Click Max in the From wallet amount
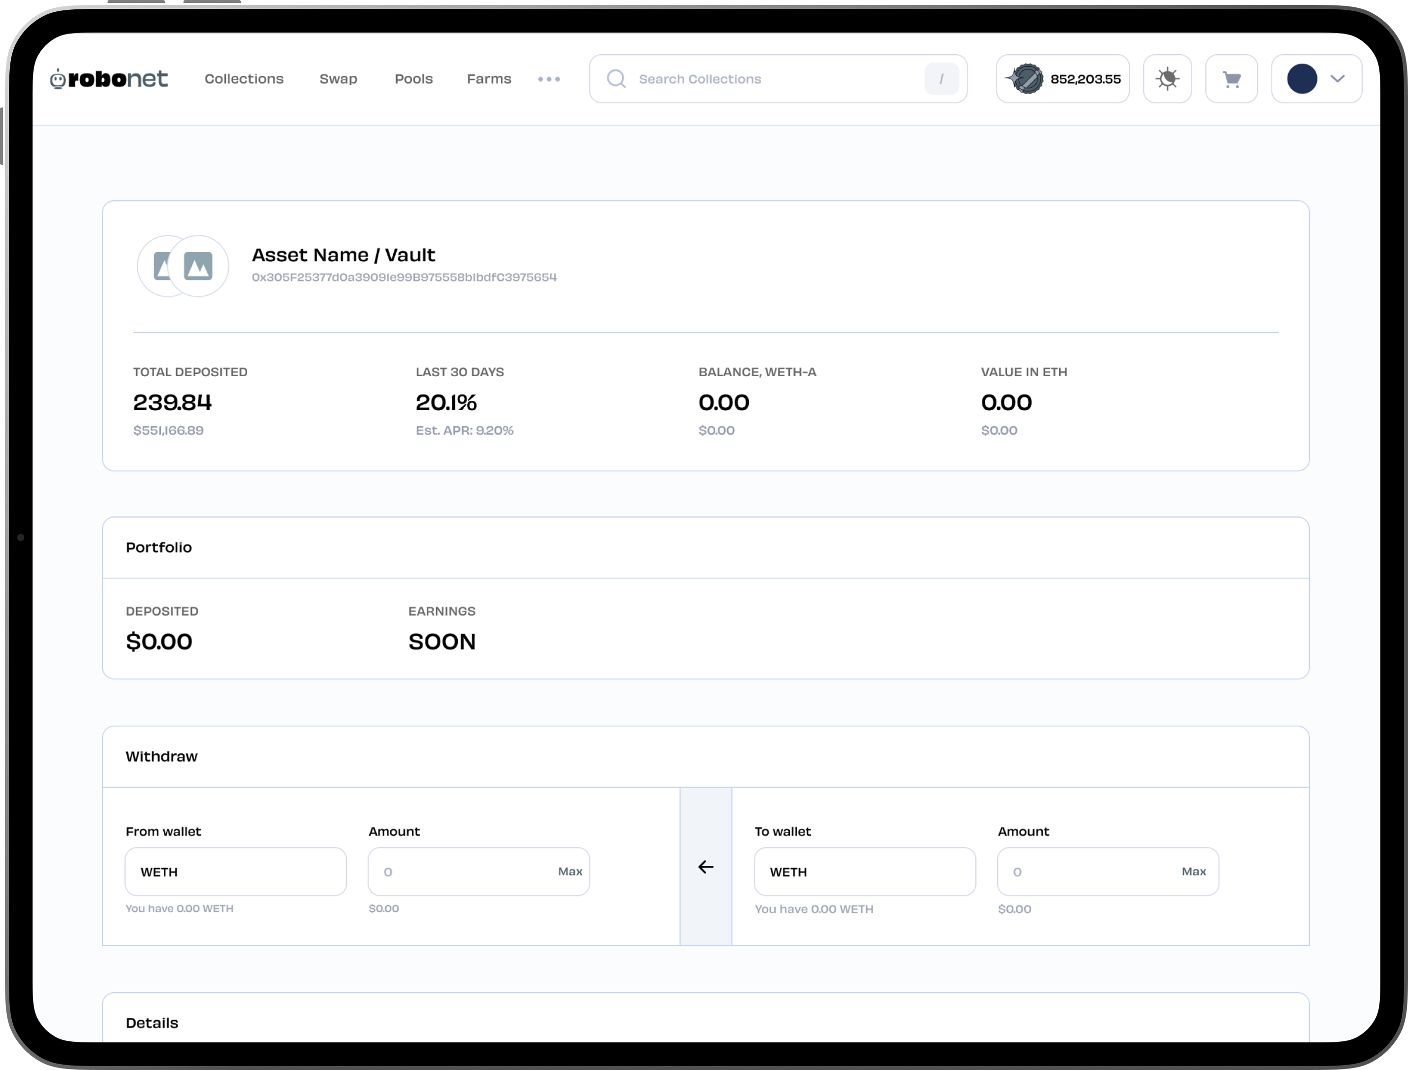 (x=570, y=871)
